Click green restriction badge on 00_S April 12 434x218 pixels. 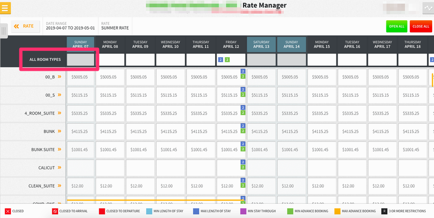243,95
